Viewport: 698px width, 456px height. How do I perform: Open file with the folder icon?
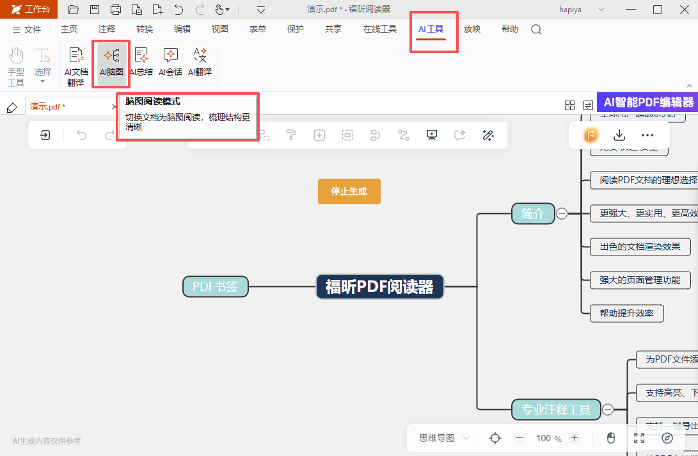tap(73, 10)
